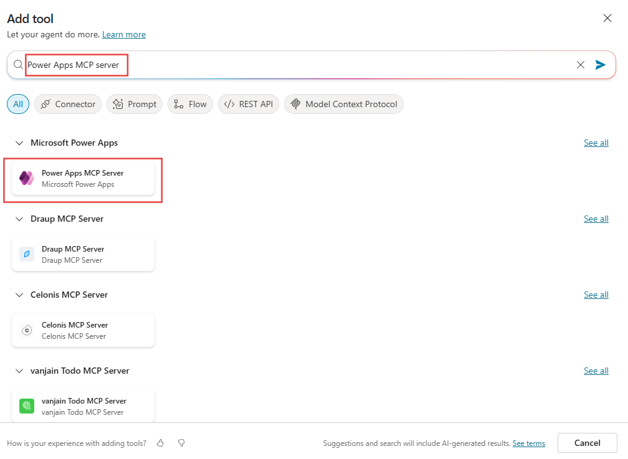
Task: Click the Draup MCP Server logo icon
Action: [x=26, y=253]
